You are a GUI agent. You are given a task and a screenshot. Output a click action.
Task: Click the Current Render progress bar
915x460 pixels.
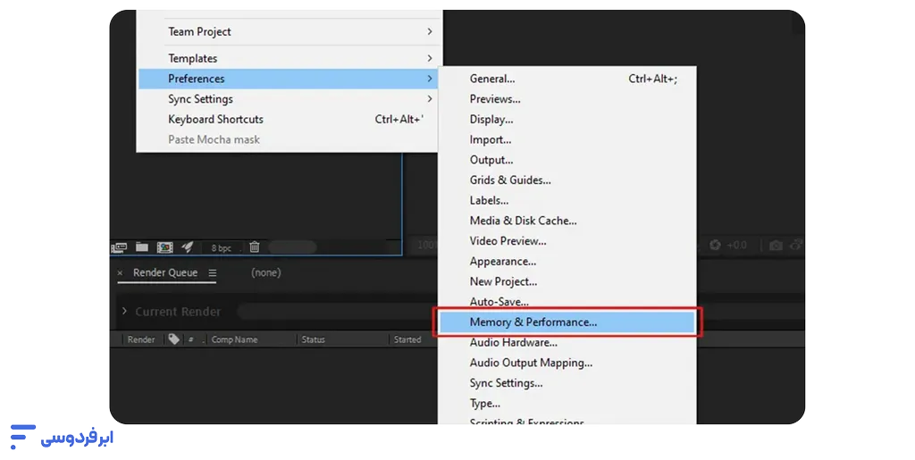tap(337, 312)
